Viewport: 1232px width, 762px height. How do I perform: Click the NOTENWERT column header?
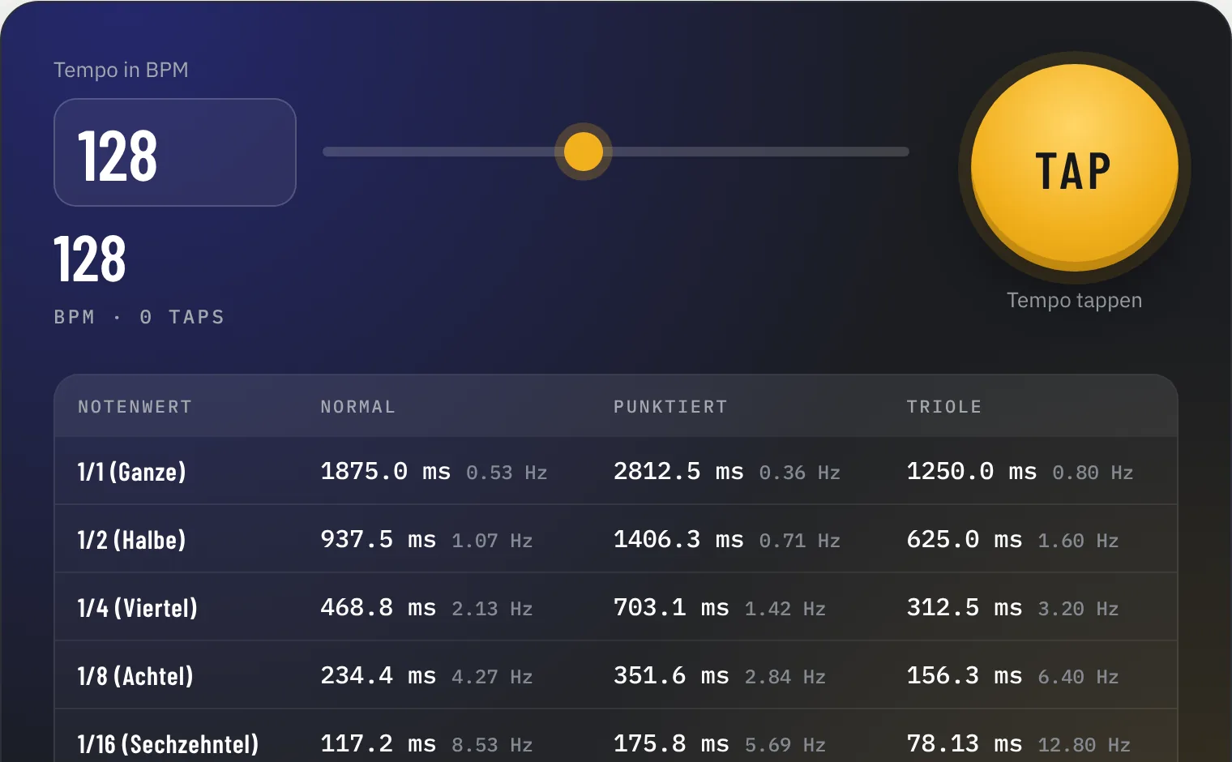click(135, 407)
